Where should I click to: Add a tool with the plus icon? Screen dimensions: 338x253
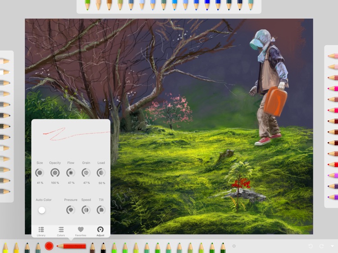coord(234,246)
